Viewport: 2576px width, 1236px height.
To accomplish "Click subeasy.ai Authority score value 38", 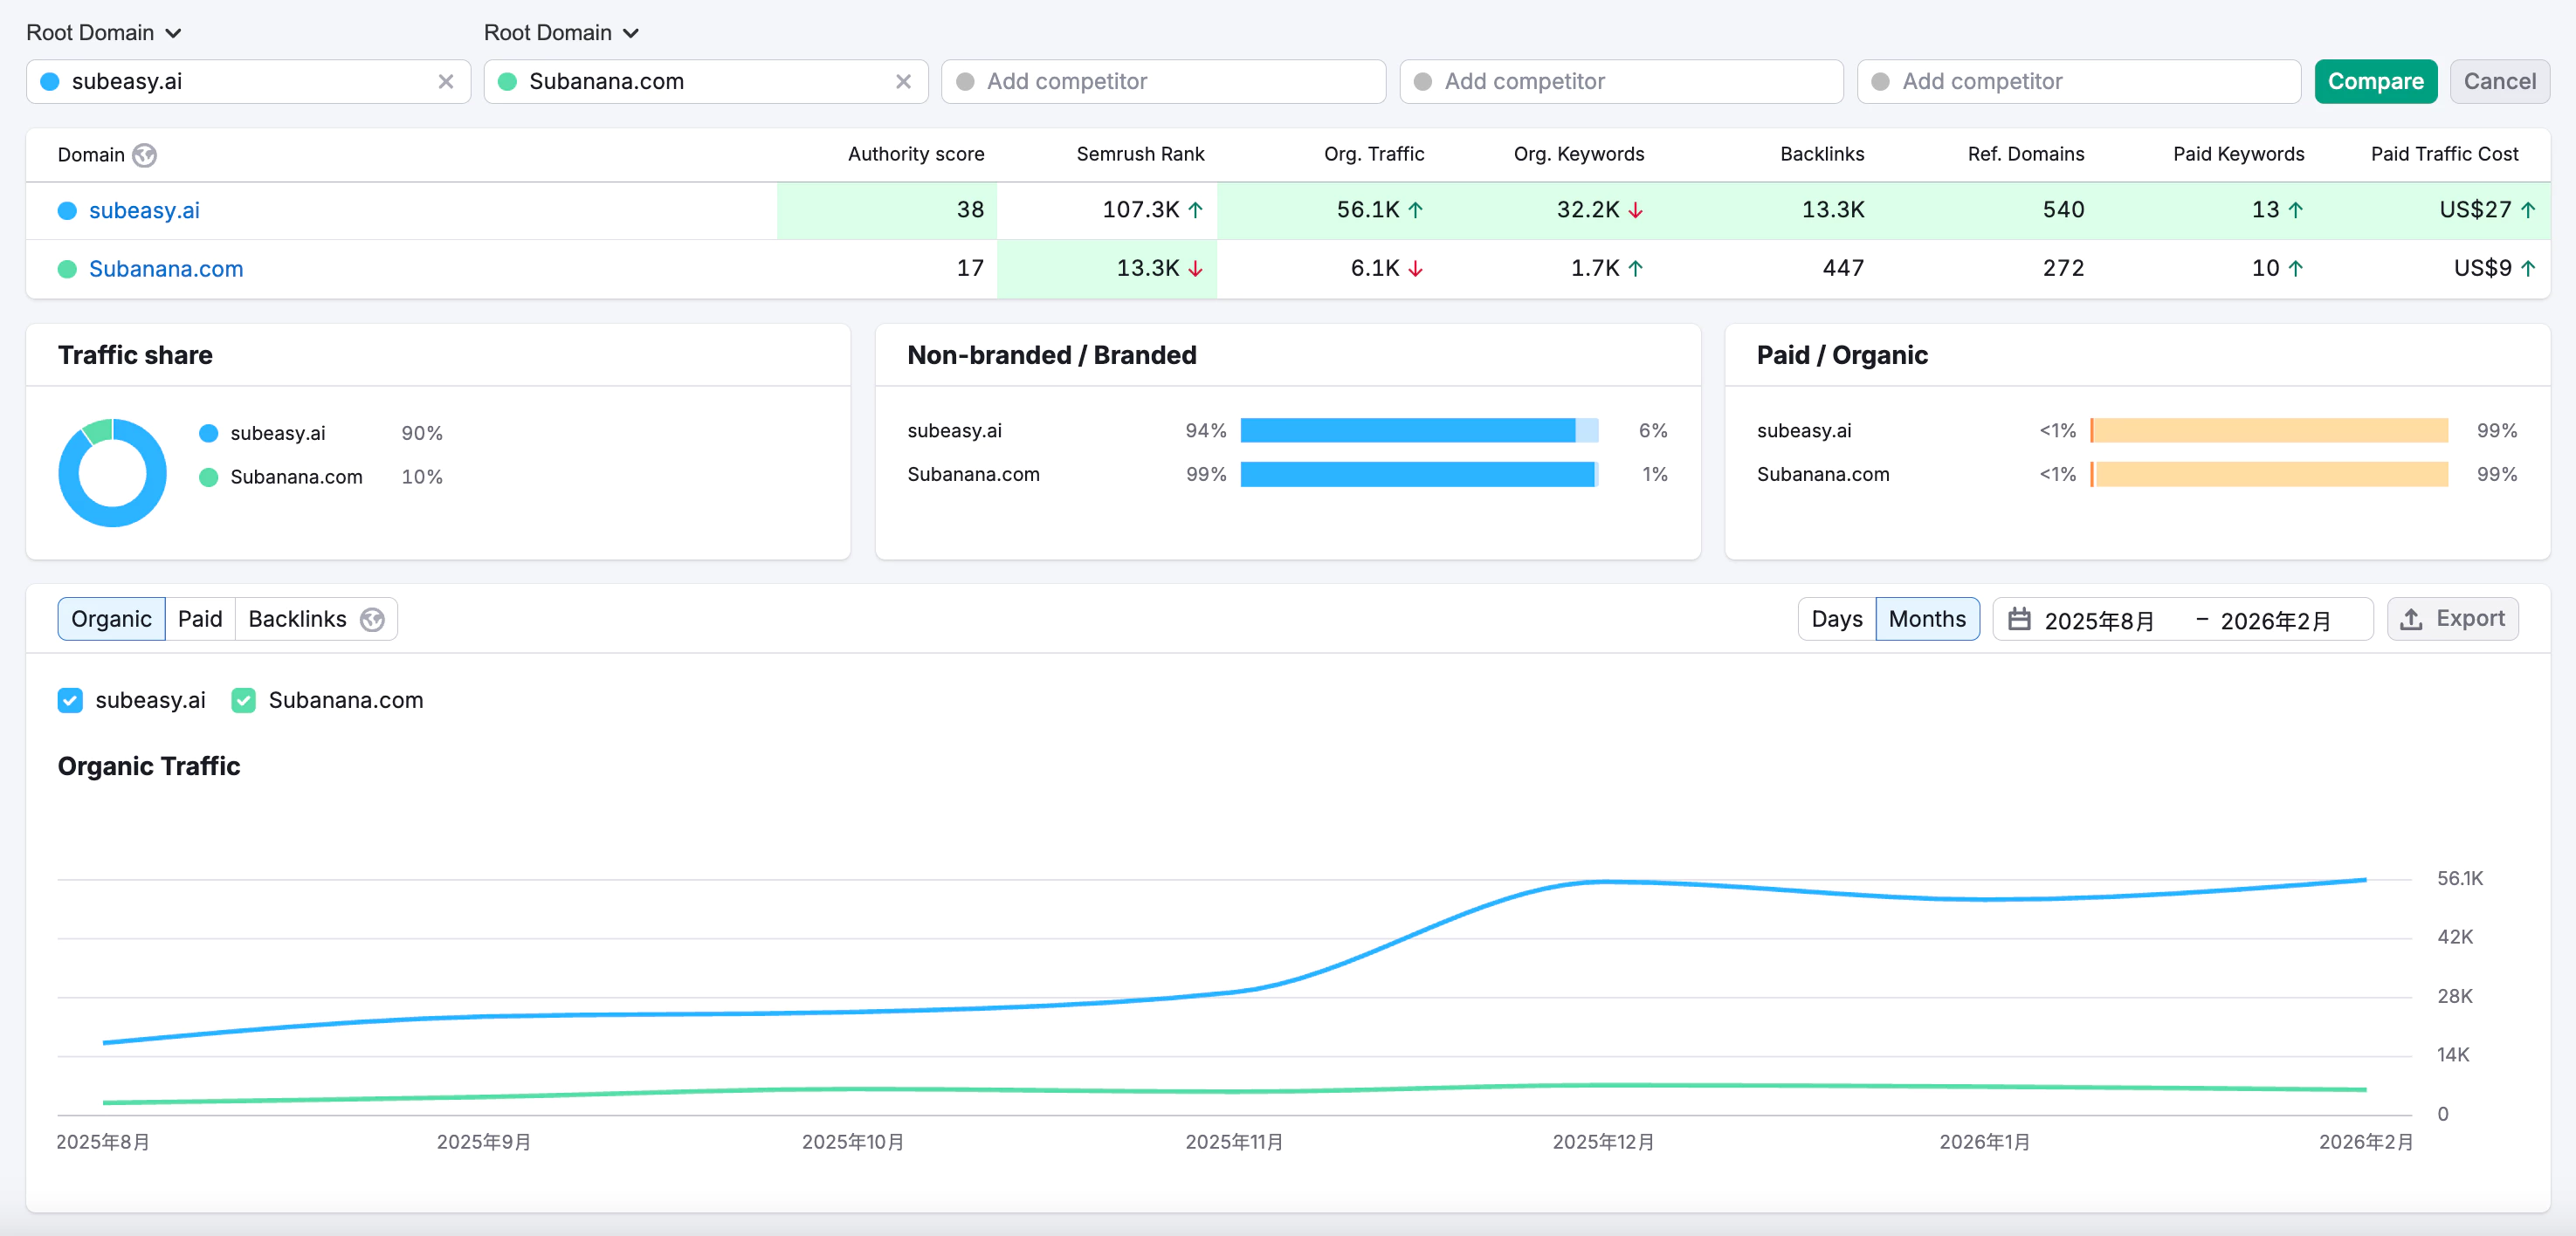I will [x=970, y=210].
